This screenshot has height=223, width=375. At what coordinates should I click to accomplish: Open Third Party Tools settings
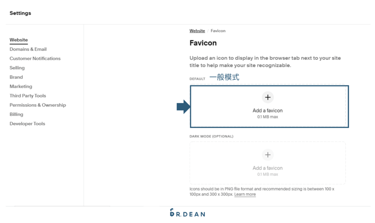pyautogui.click(x=27, y=96)
